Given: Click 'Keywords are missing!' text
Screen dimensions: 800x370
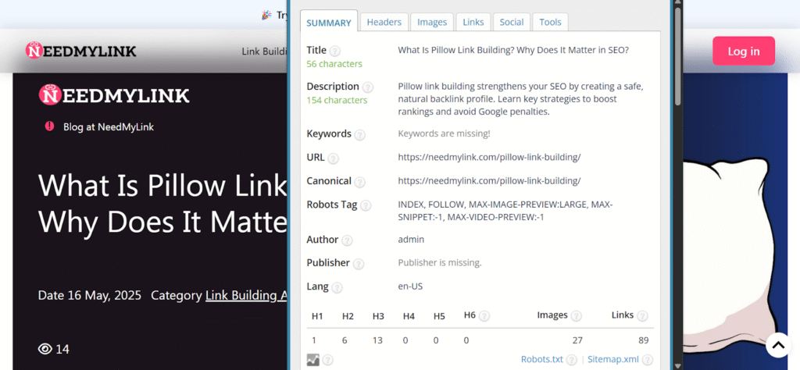Looking at the screenshot, I should 444,133.
